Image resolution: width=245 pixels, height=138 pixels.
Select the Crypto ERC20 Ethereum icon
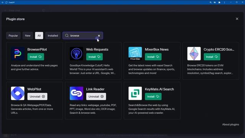[x=194, y=54]
